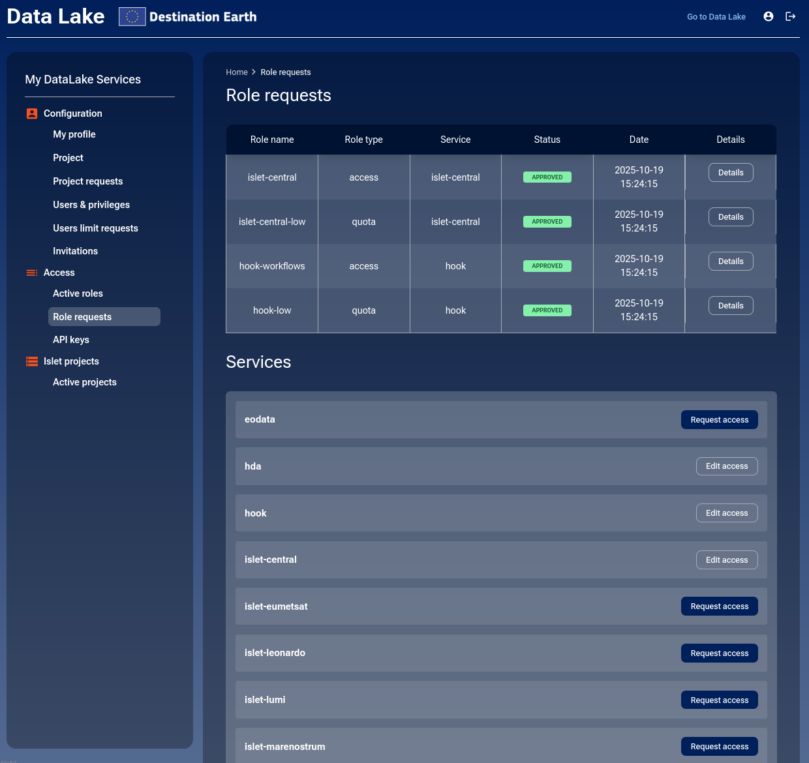Click the user account profile icon
Screen dimensions: 809x763
[x=769, y=16]
